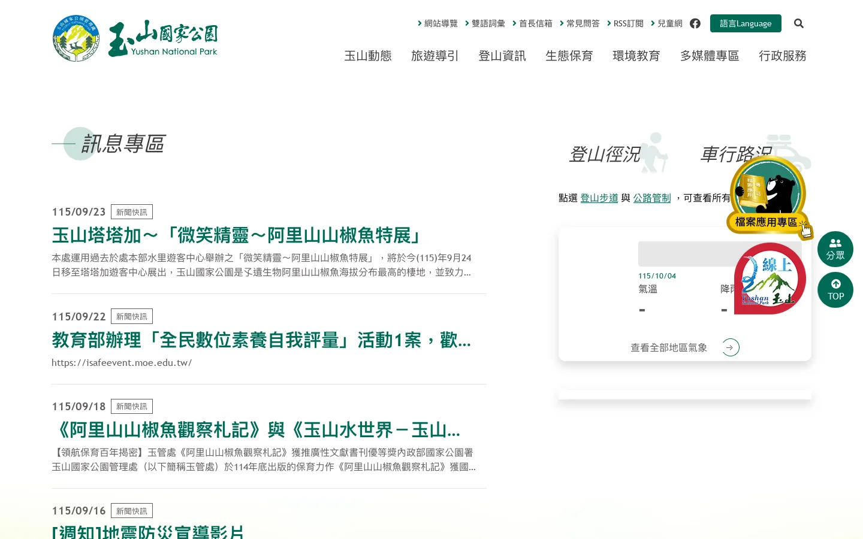Viewport: 863px width, 539px height.
Task: Open 常見問答 FAQ link
Action: coord(580,23)
